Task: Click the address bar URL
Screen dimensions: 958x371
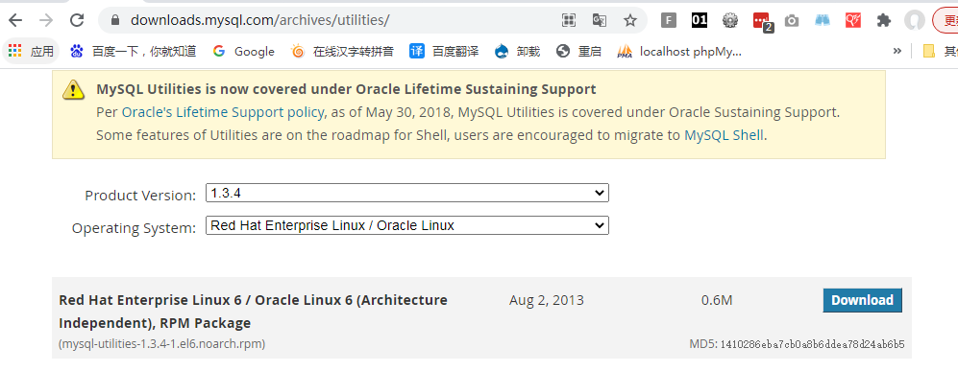Action: click(x=259, y=20)
